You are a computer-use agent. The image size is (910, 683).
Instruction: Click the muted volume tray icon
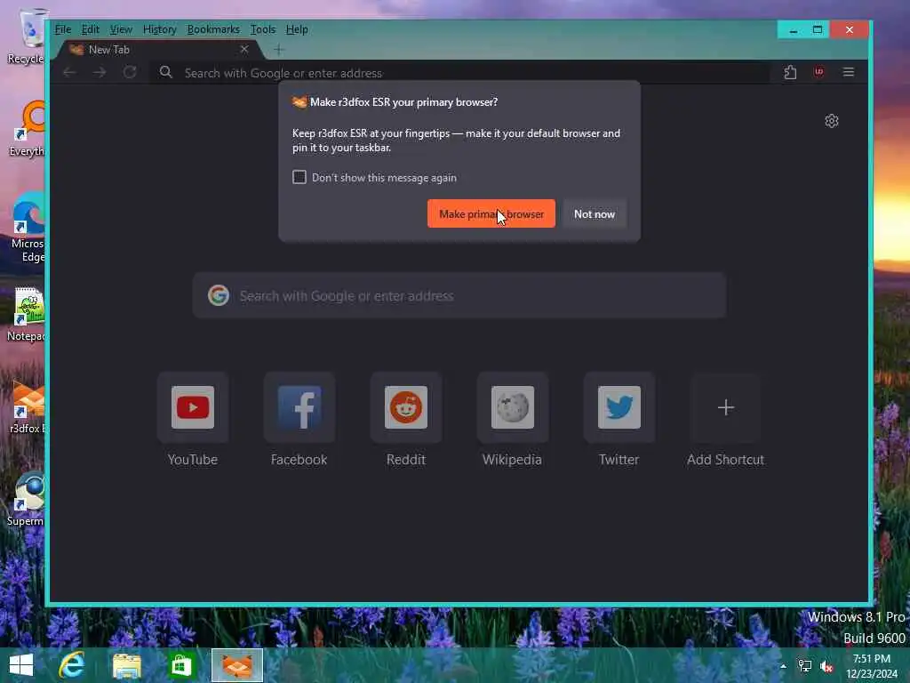pyautogui.click(x=826, y=666)
